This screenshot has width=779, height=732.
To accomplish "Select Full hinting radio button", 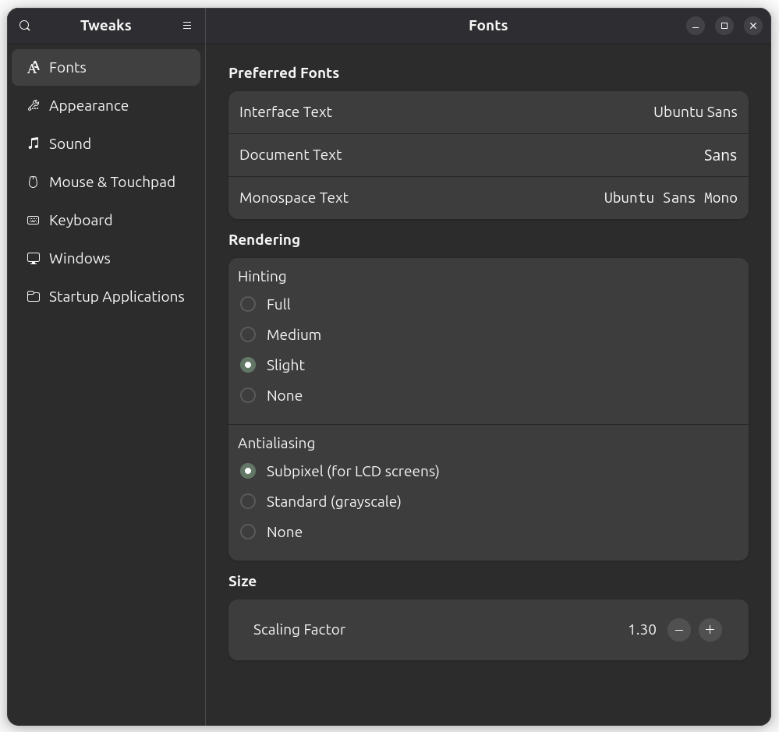I will point(248,305).
